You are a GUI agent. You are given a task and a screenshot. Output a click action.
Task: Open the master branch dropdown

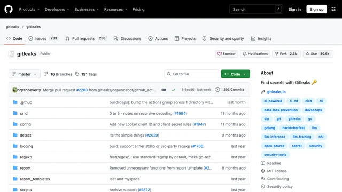point(25,74)
